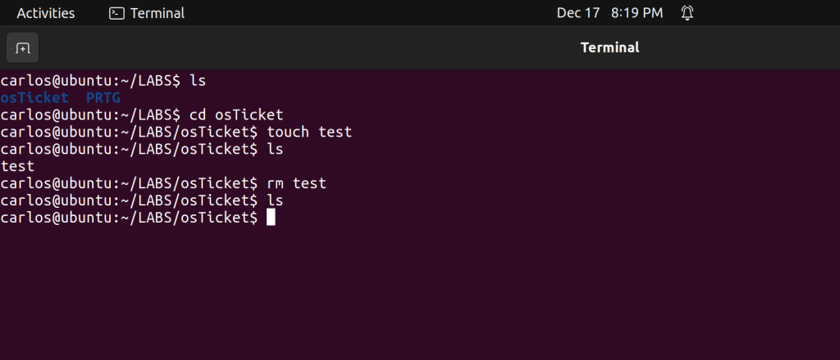Click the notification bell icon
This screenshot has width=840, height=360.
click(x=687, y=13)
